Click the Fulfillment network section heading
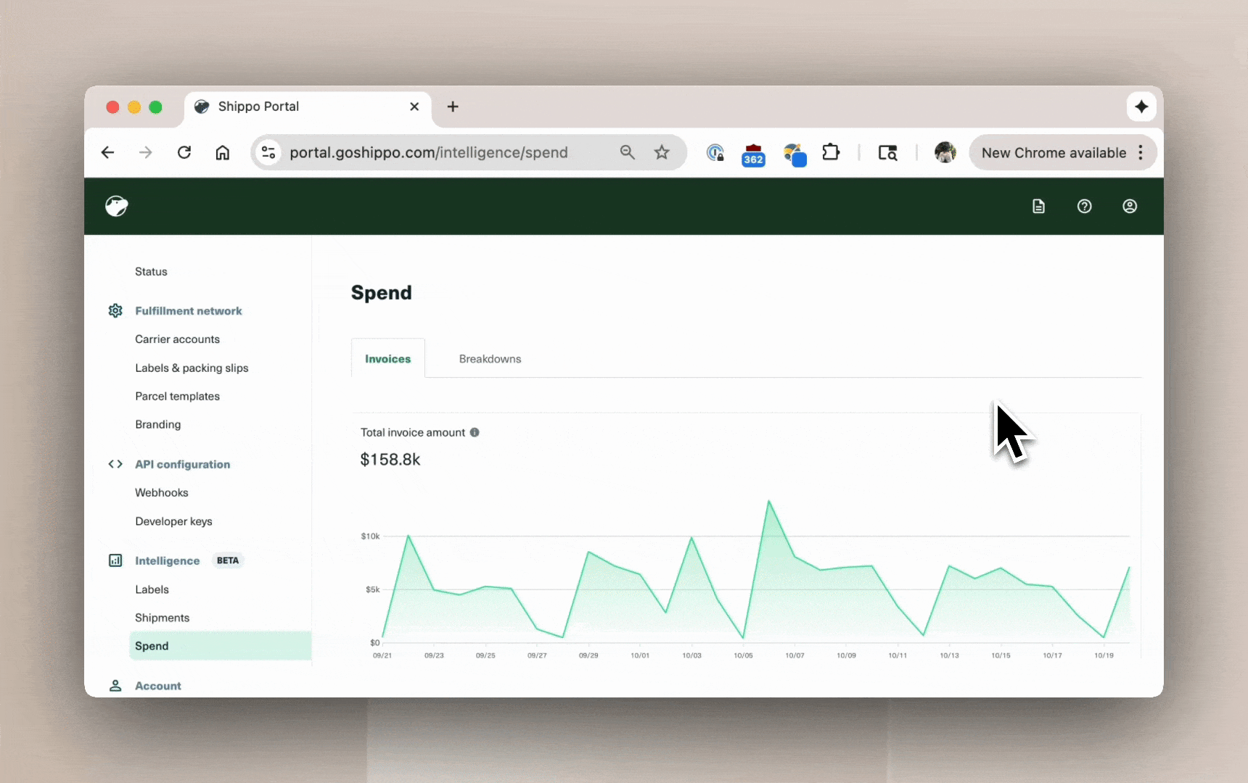This screenshot has height=783, width=1248. 189,311
